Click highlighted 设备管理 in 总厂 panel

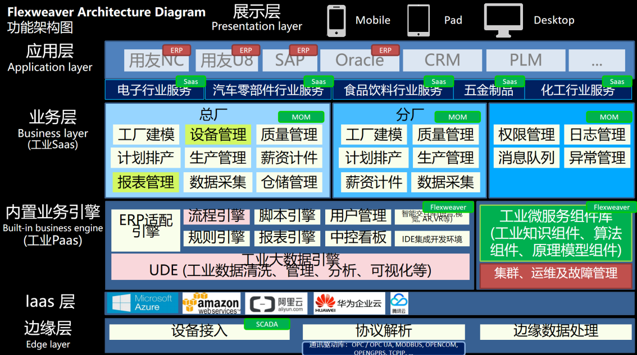218,135
